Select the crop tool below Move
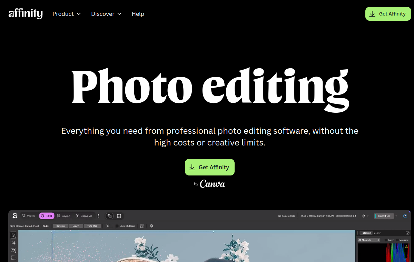 pos(13,243)
